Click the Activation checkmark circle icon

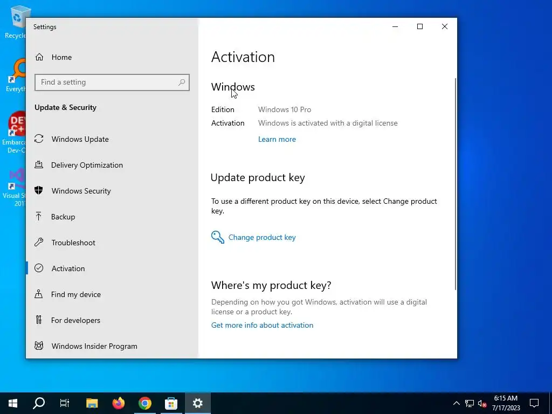pos(39,268)
